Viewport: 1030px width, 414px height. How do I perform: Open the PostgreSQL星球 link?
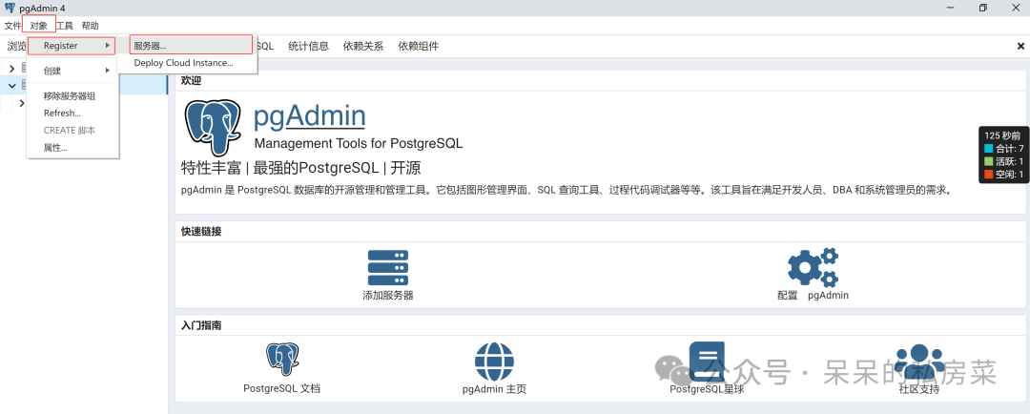(x=706, y=389)
